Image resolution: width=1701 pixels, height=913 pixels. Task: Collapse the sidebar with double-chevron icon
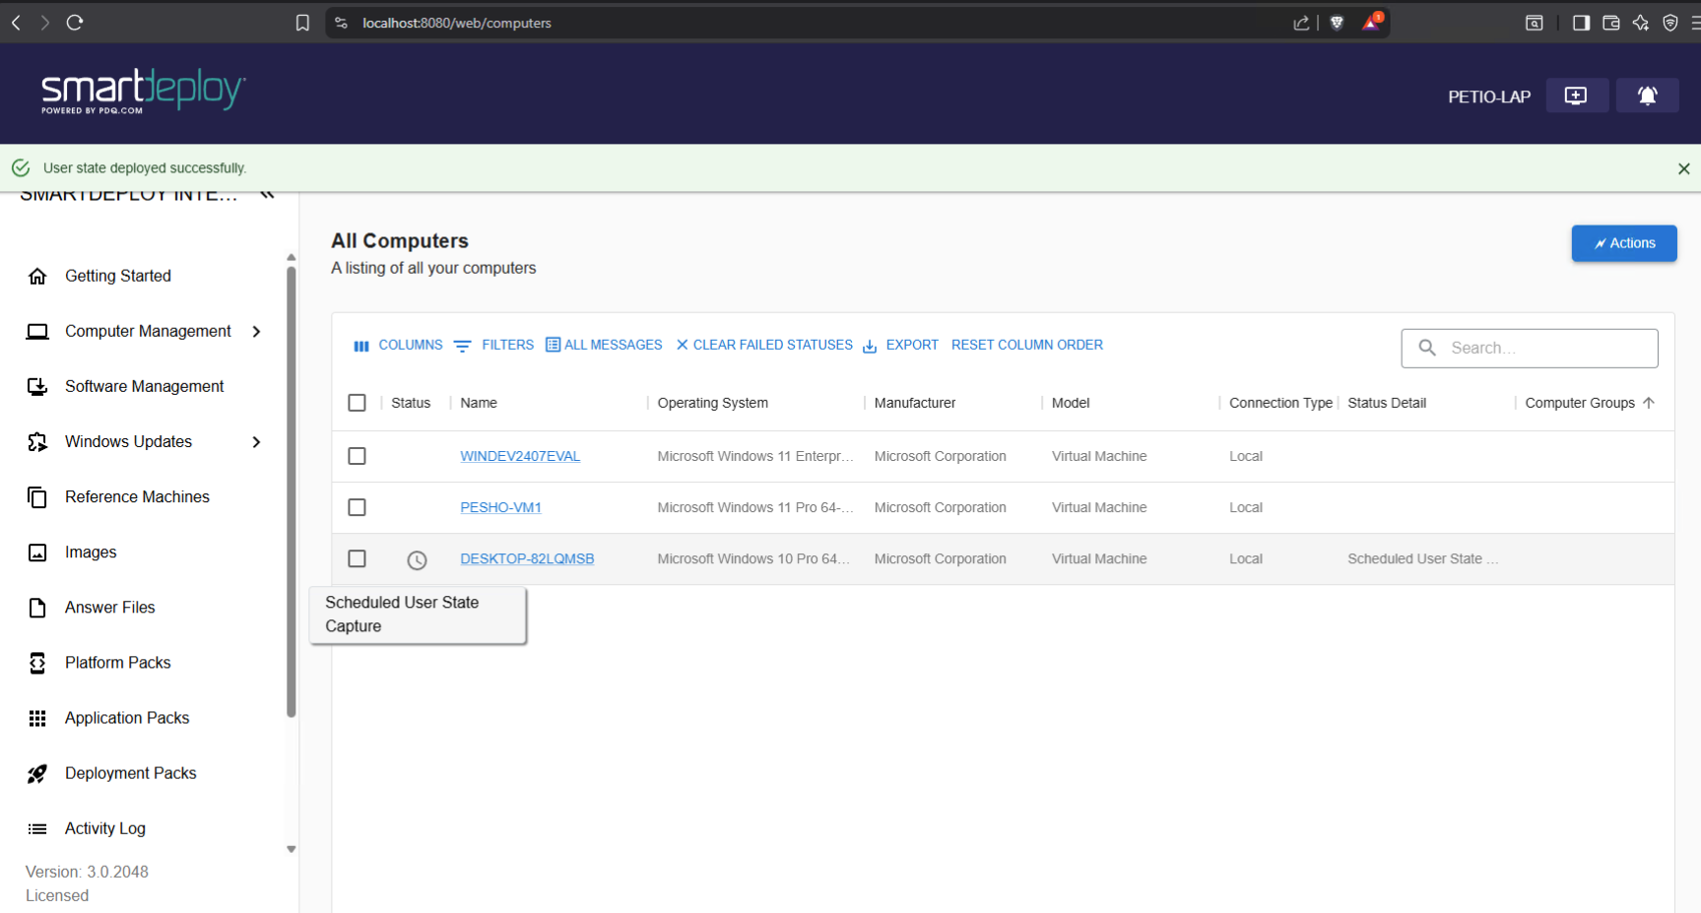[267, 195]
